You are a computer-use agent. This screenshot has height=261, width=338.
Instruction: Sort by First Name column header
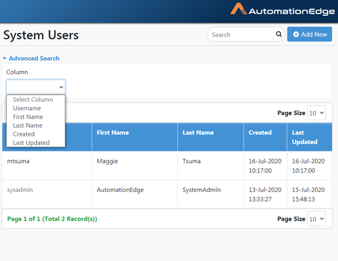(113, 132)
